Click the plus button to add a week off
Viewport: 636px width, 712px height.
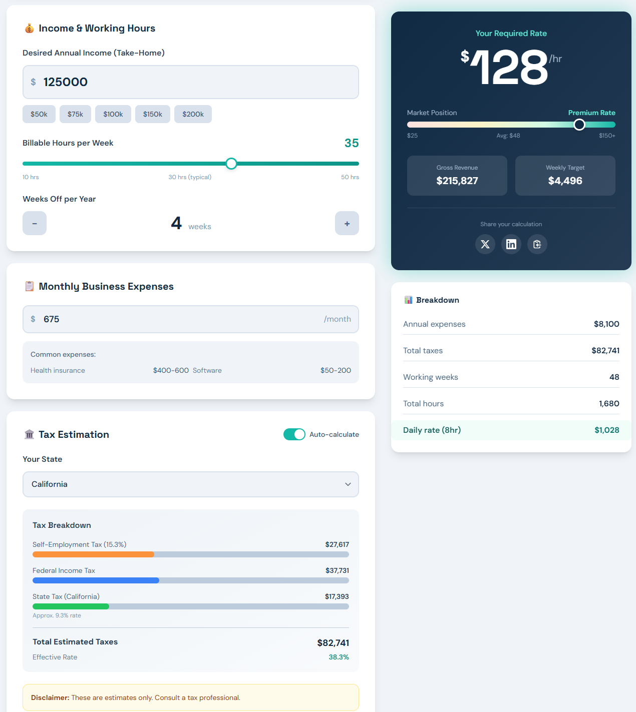click(347, 223)
